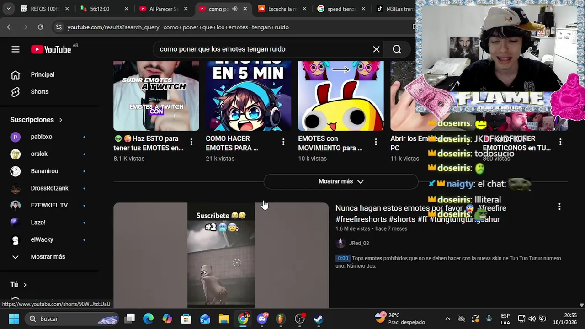Play the SUBIR EMOTES A TWITCH short thumbnail

pyautogui.click(x=156, y=96)
